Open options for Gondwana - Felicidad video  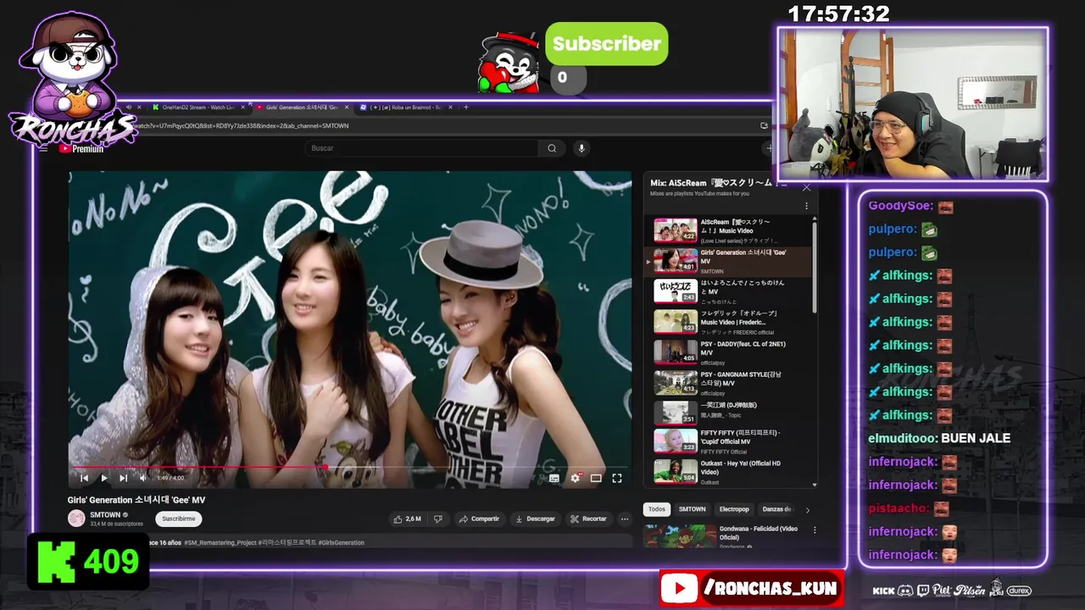815,530
